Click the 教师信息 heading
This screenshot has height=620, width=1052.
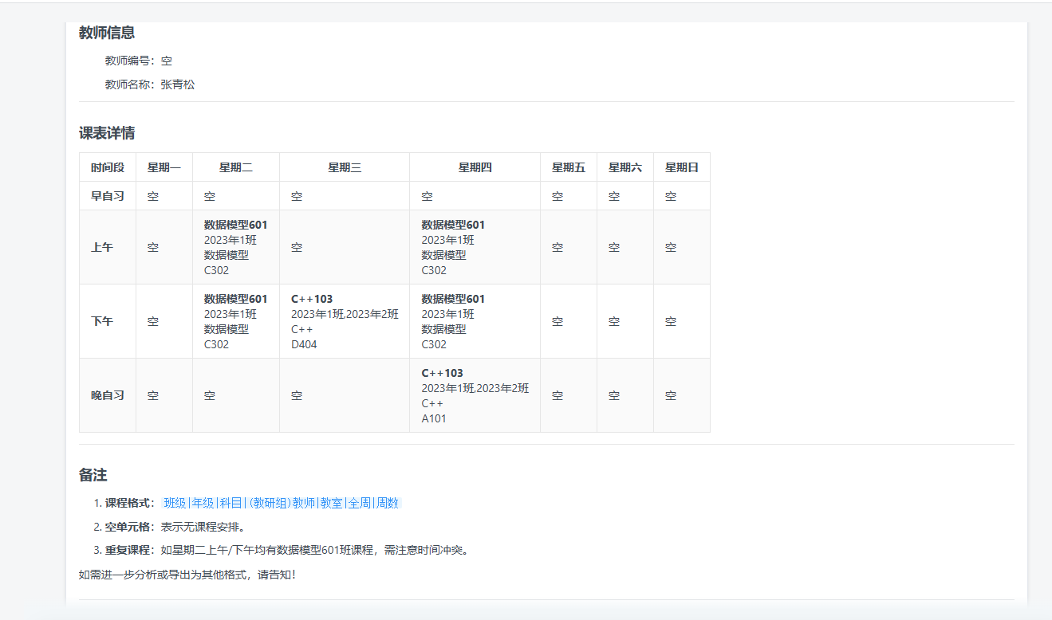107,33
